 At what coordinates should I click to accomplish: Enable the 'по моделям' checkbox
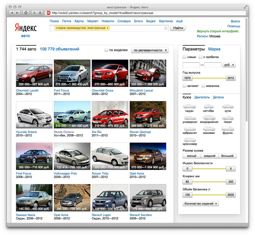pos(106,50)
